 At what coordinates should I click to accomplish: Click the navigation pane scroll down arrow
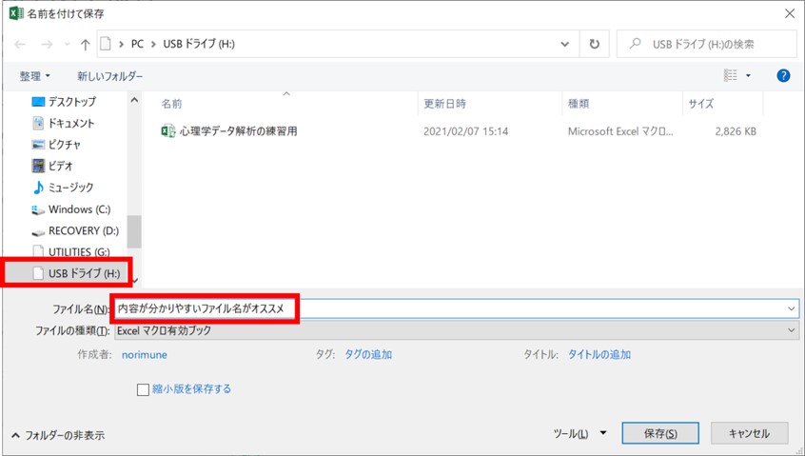[135, 281]
